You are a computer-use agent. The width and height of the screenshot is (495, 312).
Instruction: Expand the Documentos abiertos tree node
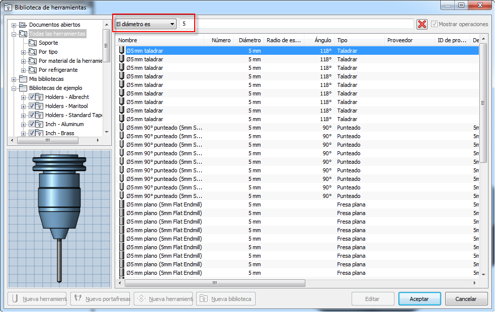click(14, 25)
